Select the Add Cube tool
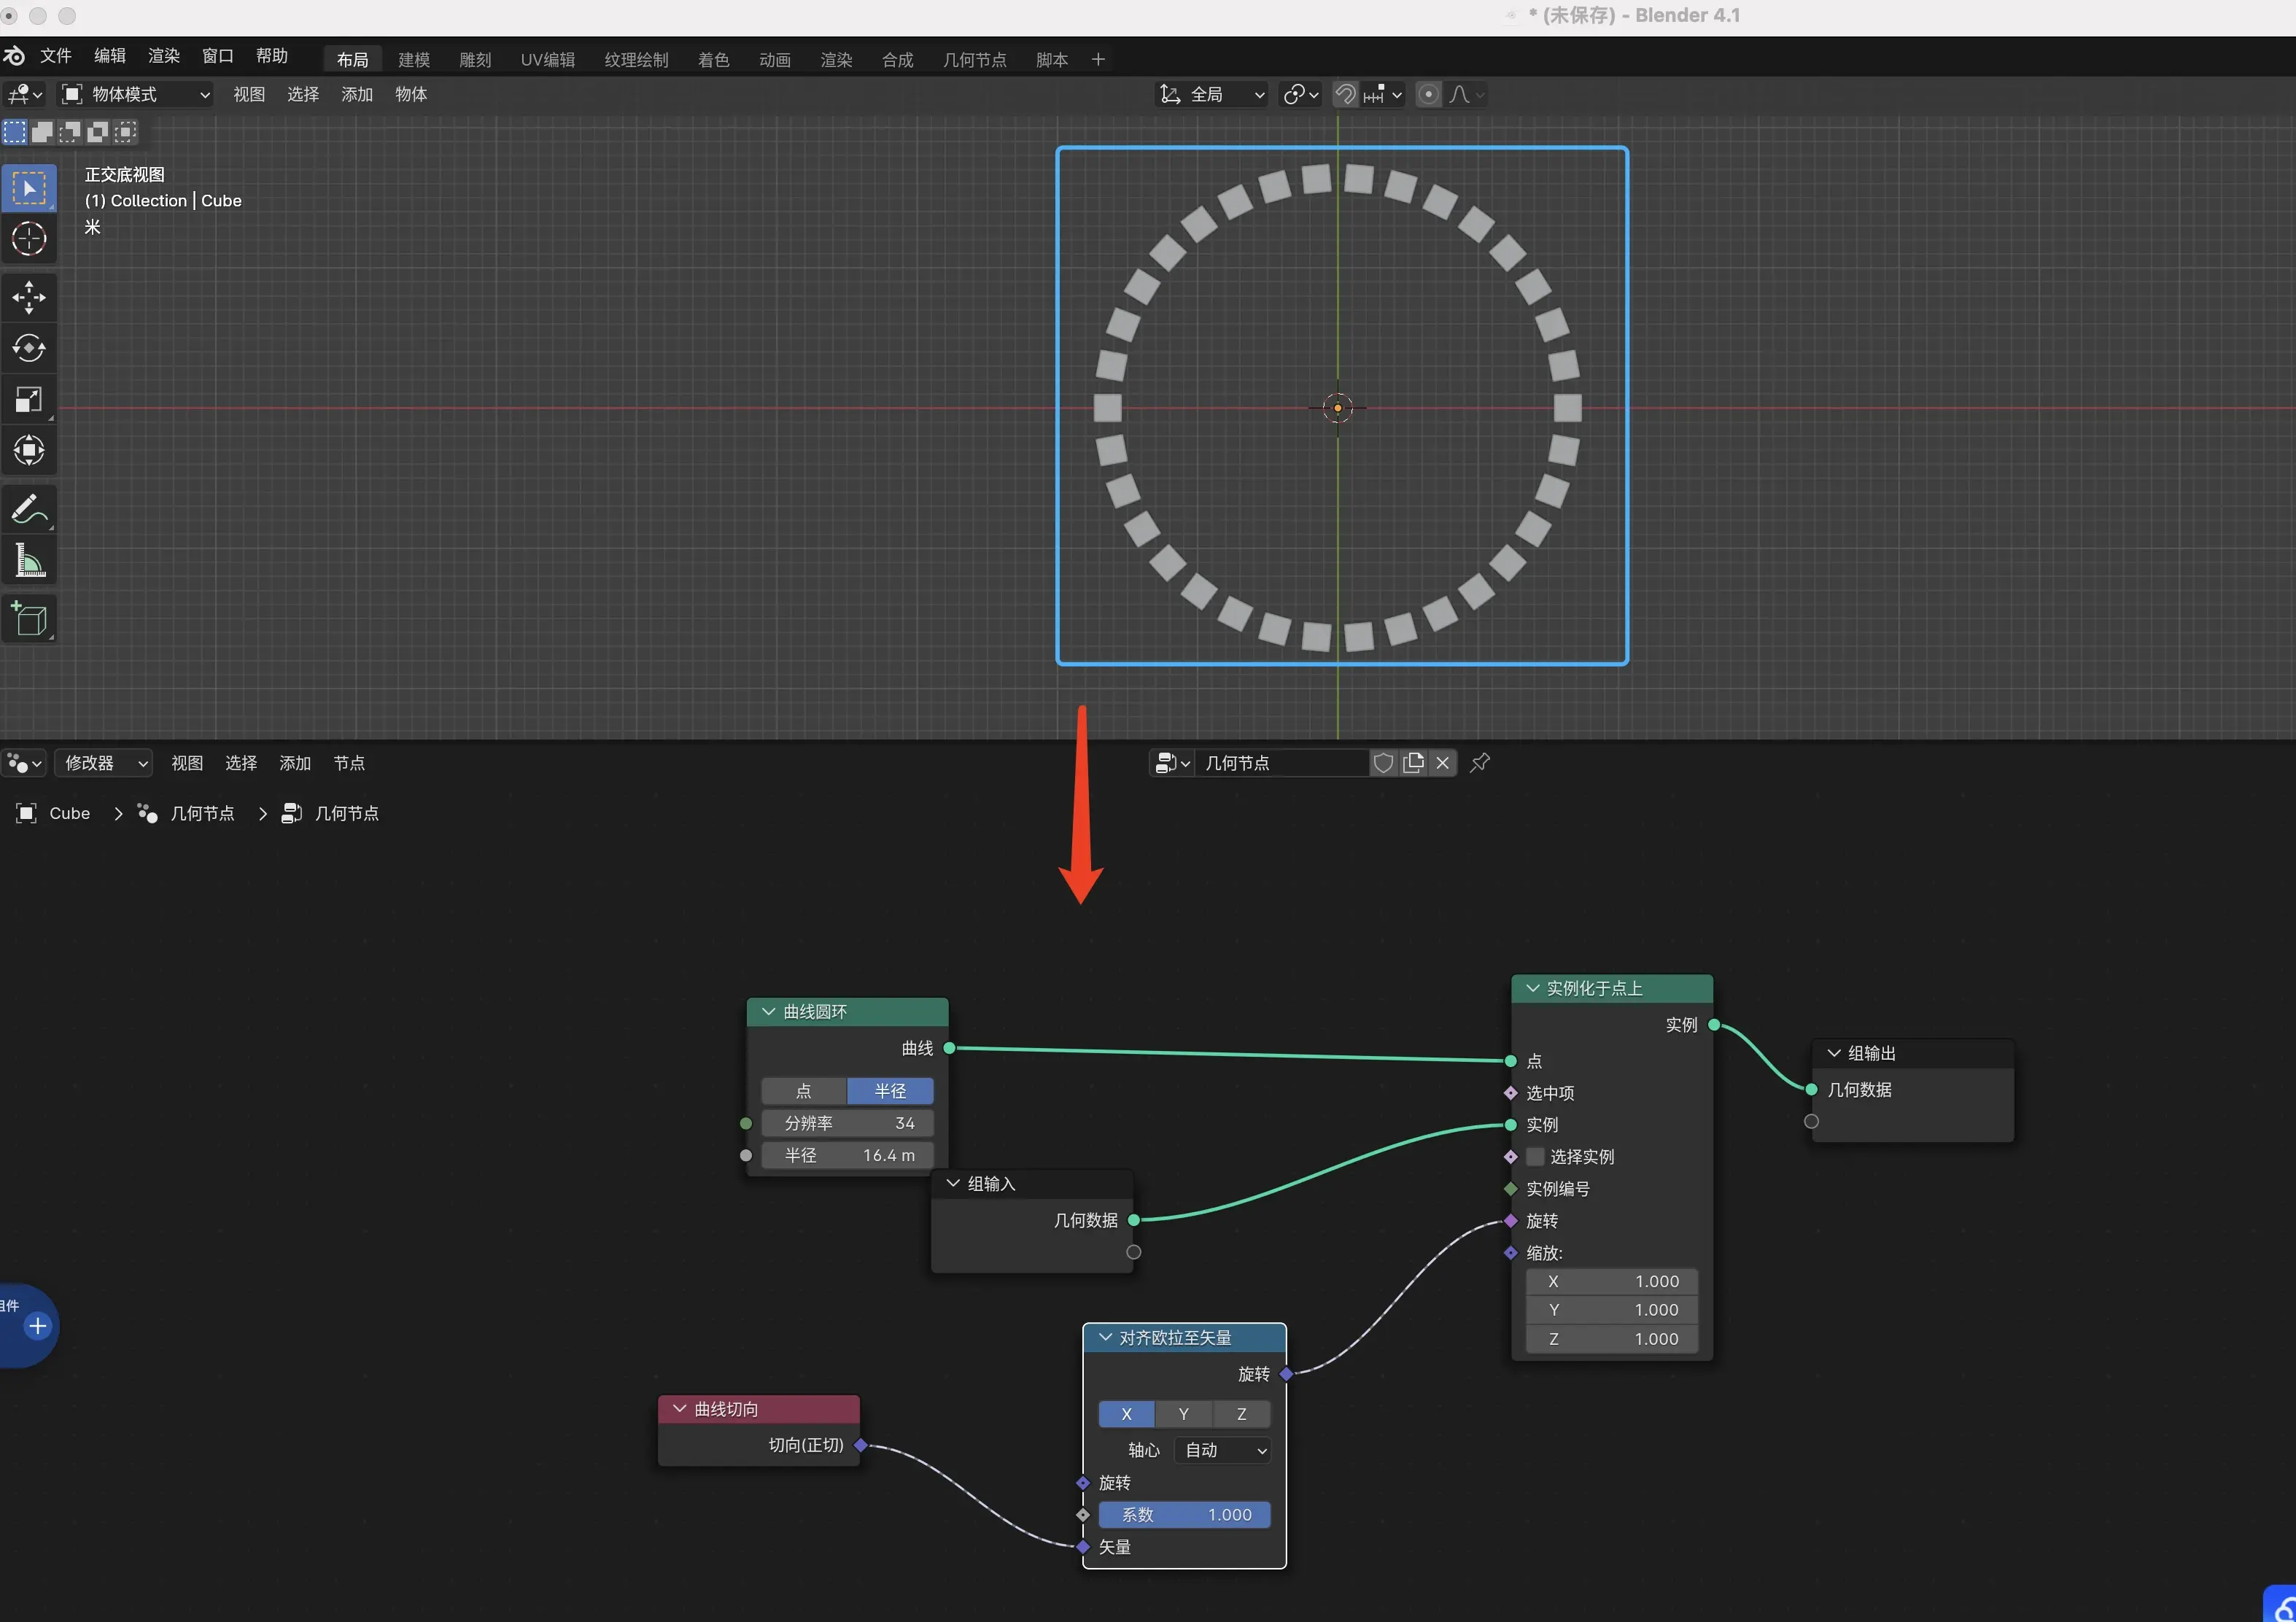The height and width of the screenshot is (1622, 2296). 28,618
